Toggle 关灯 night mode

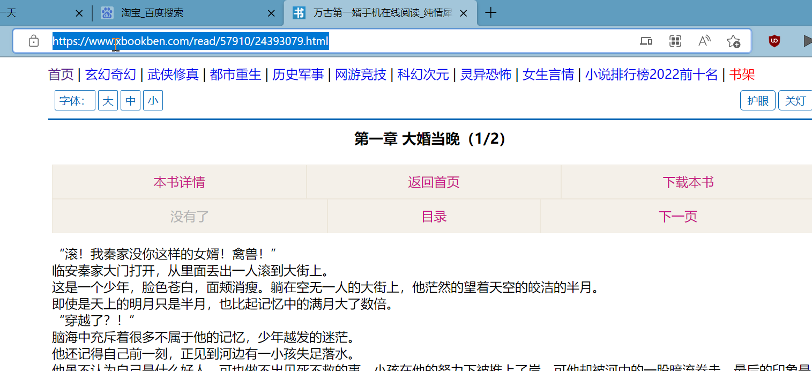pyautogui.click(x=795, y=100)
